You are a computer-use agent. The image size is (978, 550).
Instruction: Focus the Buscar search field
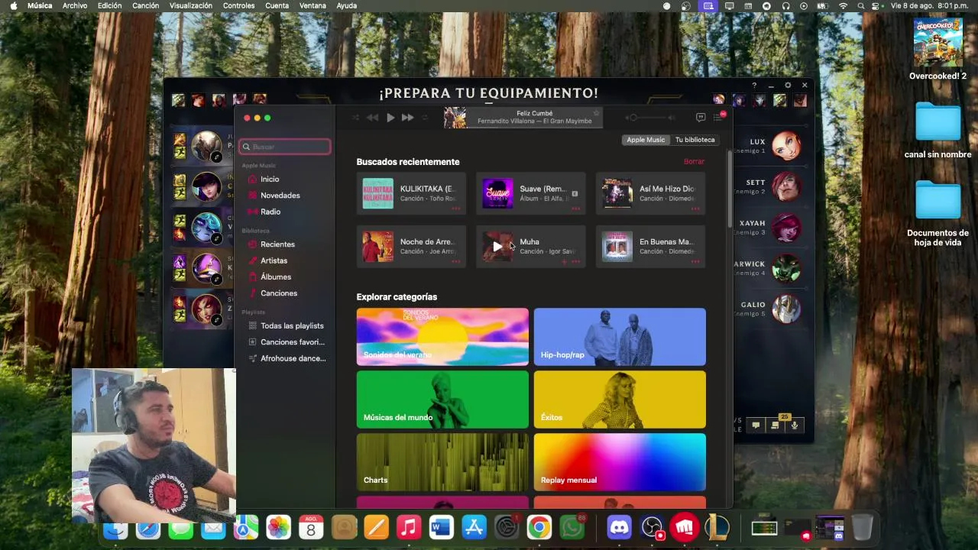pos(285,147)
